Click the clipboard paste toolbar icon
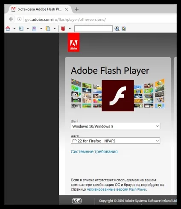181x209 pixels. [48, 29]
